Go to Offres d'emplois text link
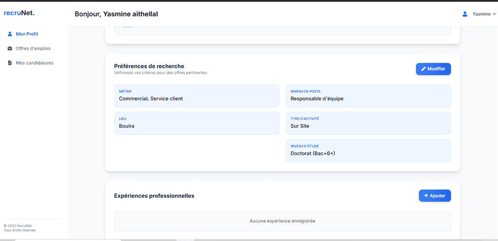The image size is (498, 241). 33,49
